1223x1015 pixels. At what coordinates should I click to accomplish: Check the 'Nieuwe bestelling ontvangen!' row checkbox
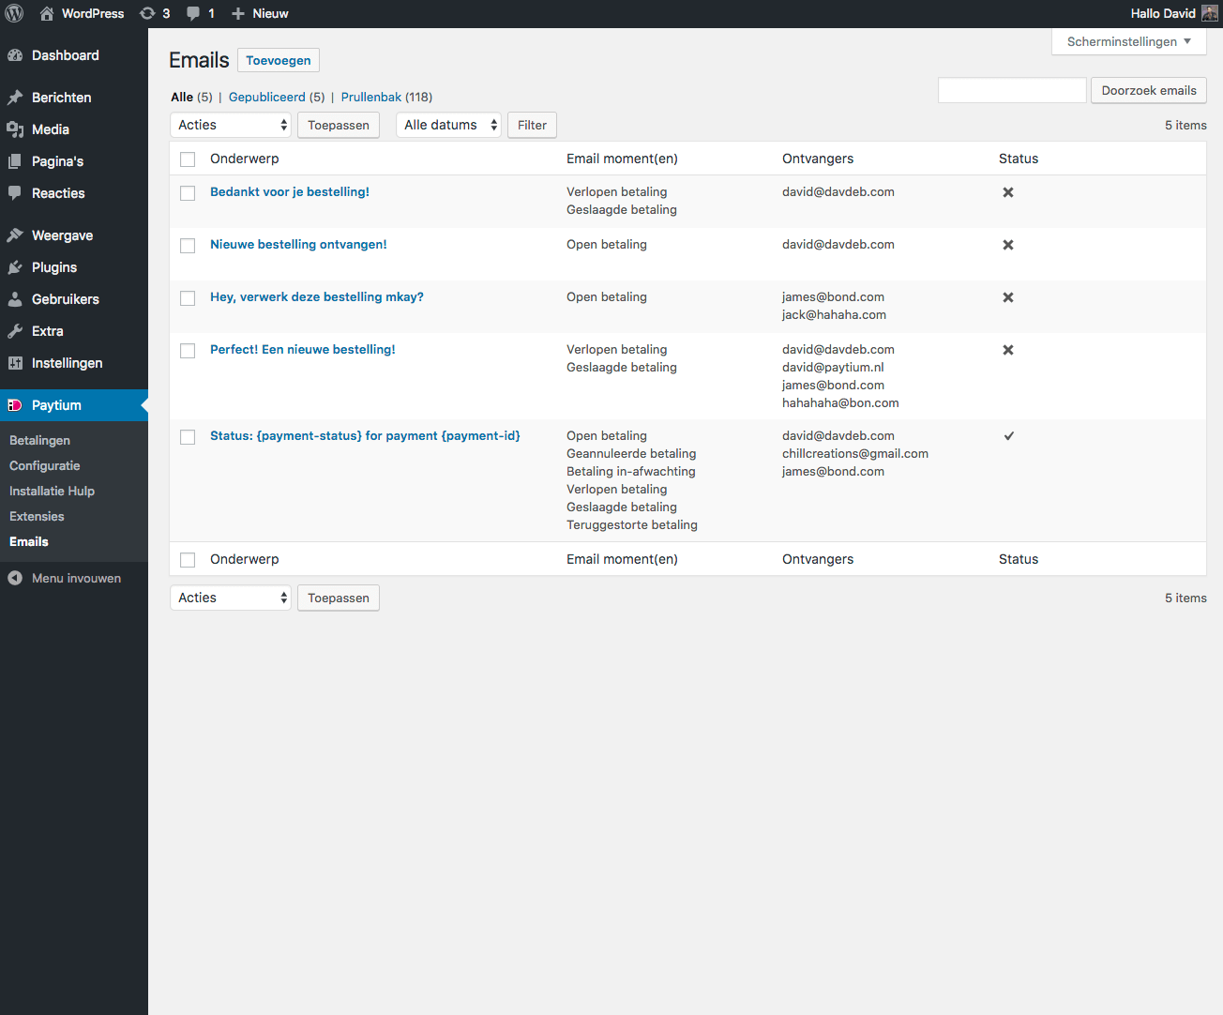pyautogui.click(x=188, y=246)
